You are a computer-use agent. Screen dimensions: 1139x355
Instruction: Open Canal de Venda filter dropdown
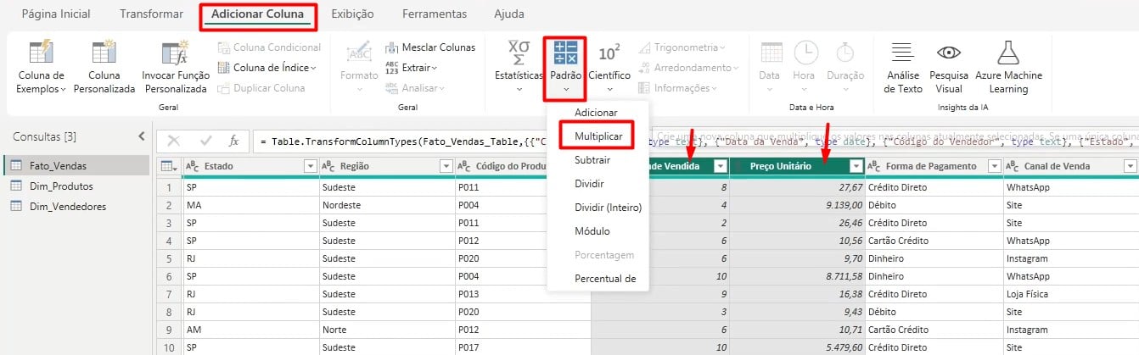[1130, 166]
